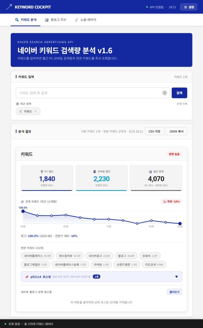The image size is (203, 328).
Task: Click the magnifier icon on 키워드 분석 tab
Action: [17, 20]
